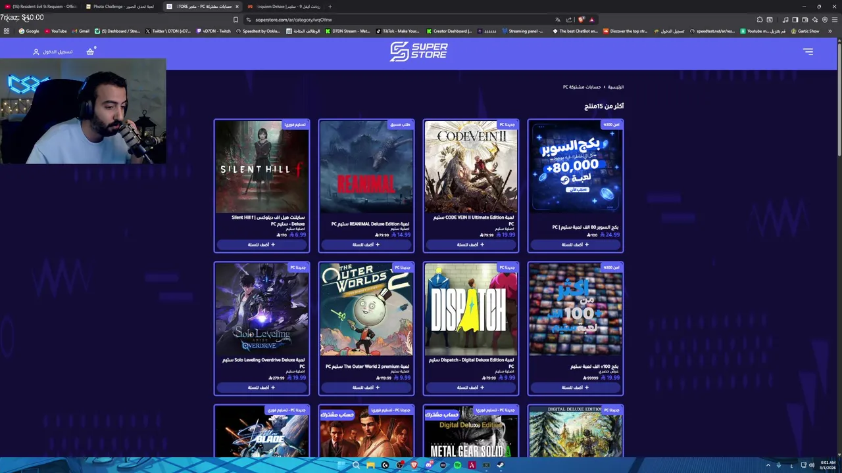
Task: Open a new browser tab
Action: [x=330, y=7]
